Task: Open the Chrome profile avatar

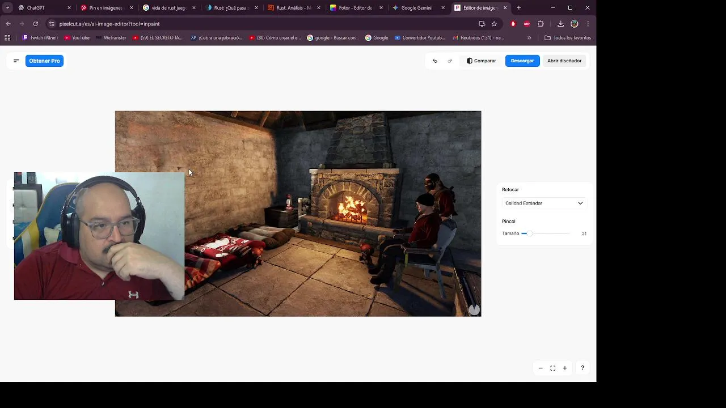Action: tap(575, 24)
